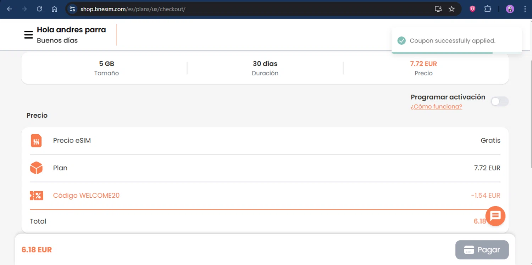Click the 'Código WELCOME20' coupon label
Viewport: 532px width, 265px height.
(86, 196)
